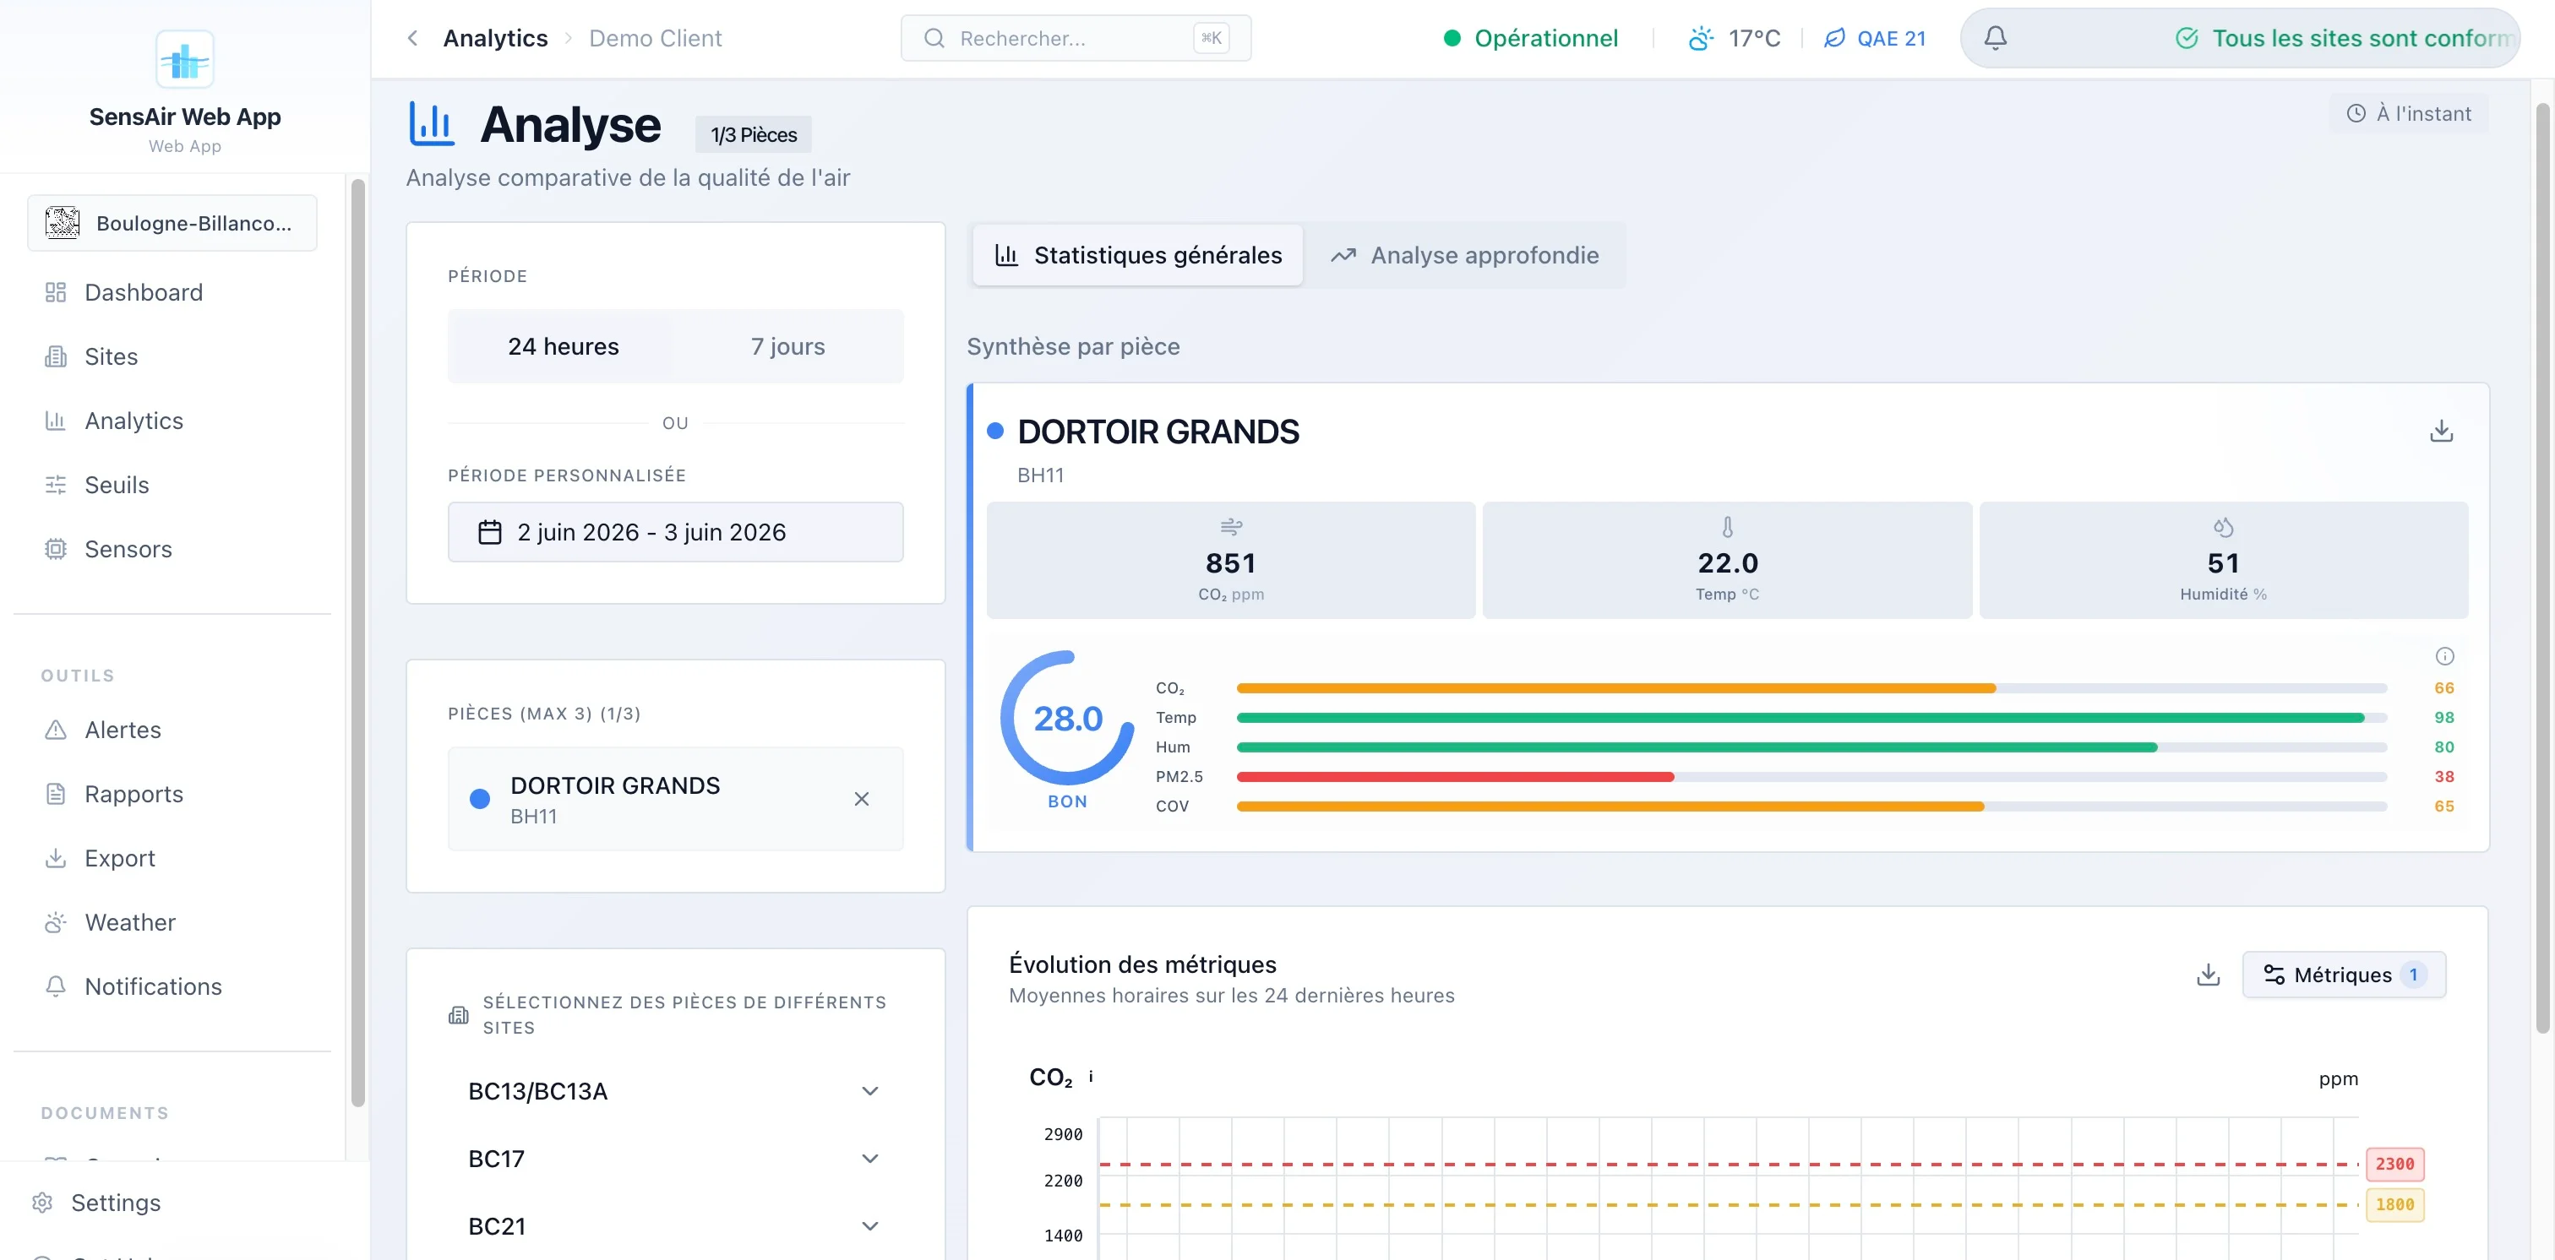The width and height of the screenshot is (2555, 1260).
Task: Open the Dashboard grid icon
Action: tap(56, 292)
